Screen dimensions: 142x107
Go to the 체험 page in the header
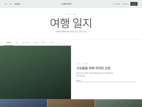coord(11,4)
